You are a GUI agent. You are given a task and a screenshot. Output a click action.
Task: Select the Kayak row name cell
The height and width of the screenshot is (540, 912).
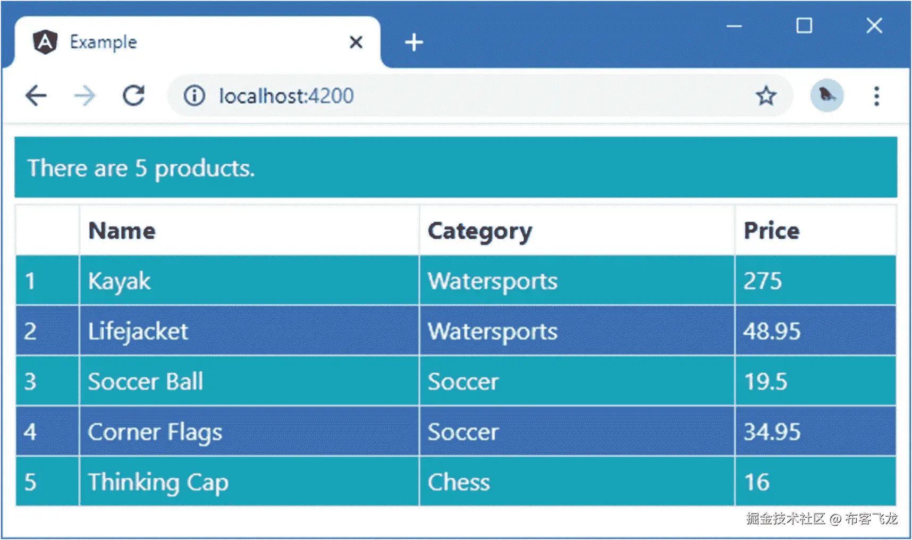[120, 281]
